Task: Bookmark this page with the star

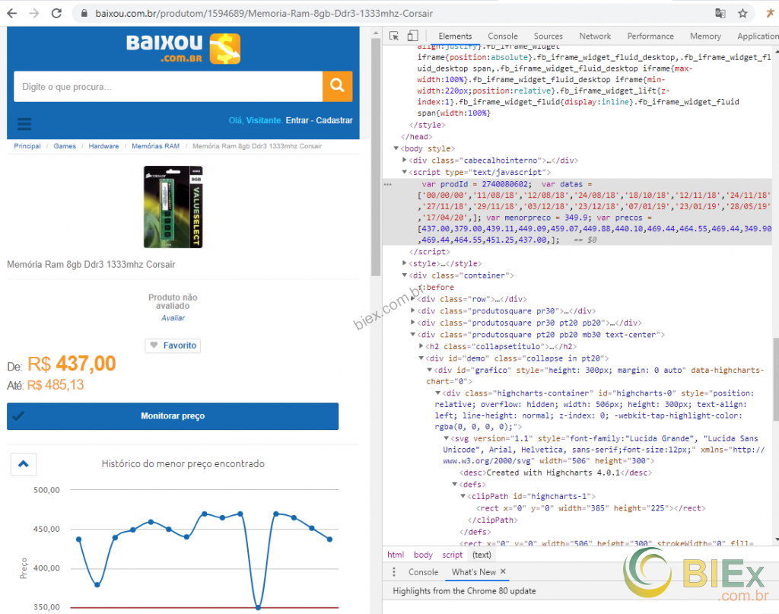Action: pos(742,14)
